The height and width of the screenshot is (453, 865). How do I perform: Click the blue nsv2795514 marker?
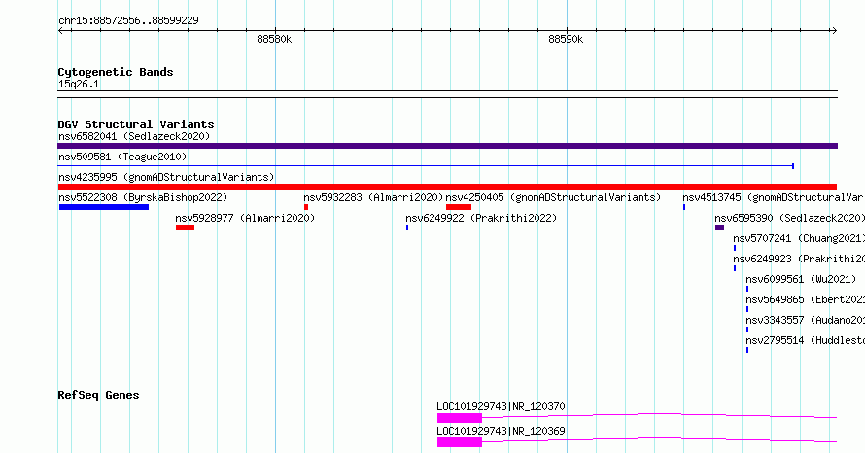747,350
